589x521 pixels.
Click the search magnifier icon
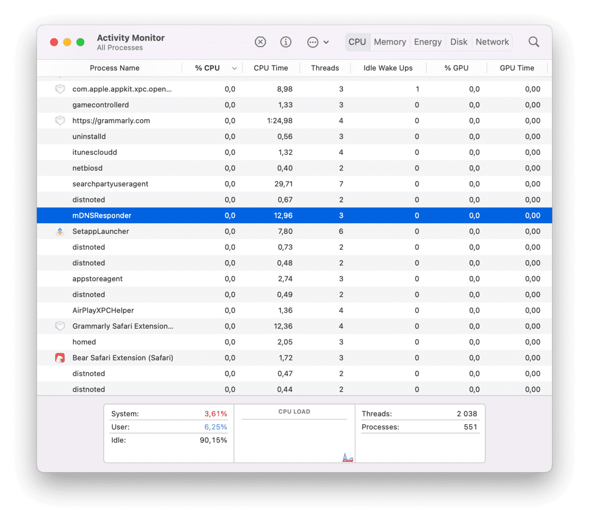point(534,42)
